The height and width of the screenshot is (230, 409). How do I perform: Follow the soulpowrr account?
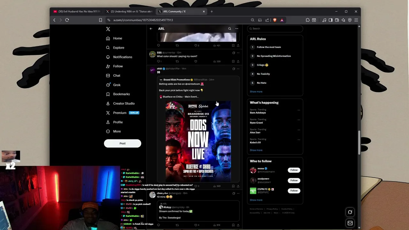click(294, 180)
